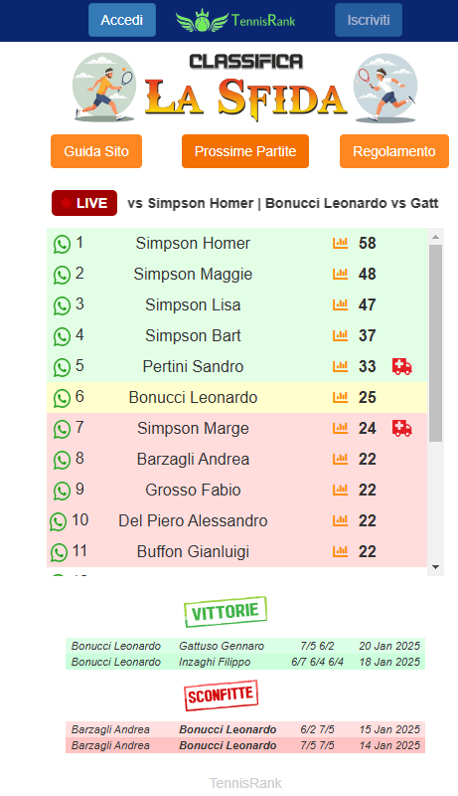Select Simpson Lisa's name in ranking

[193, 305]
